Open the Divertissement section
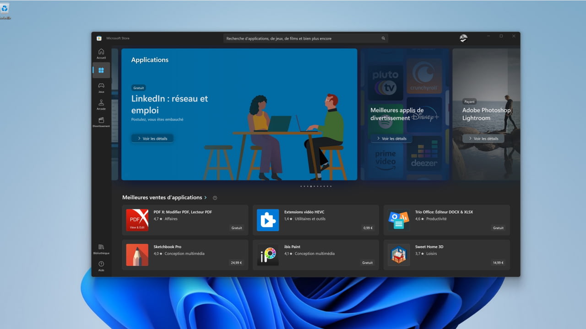 click(101, 122)
